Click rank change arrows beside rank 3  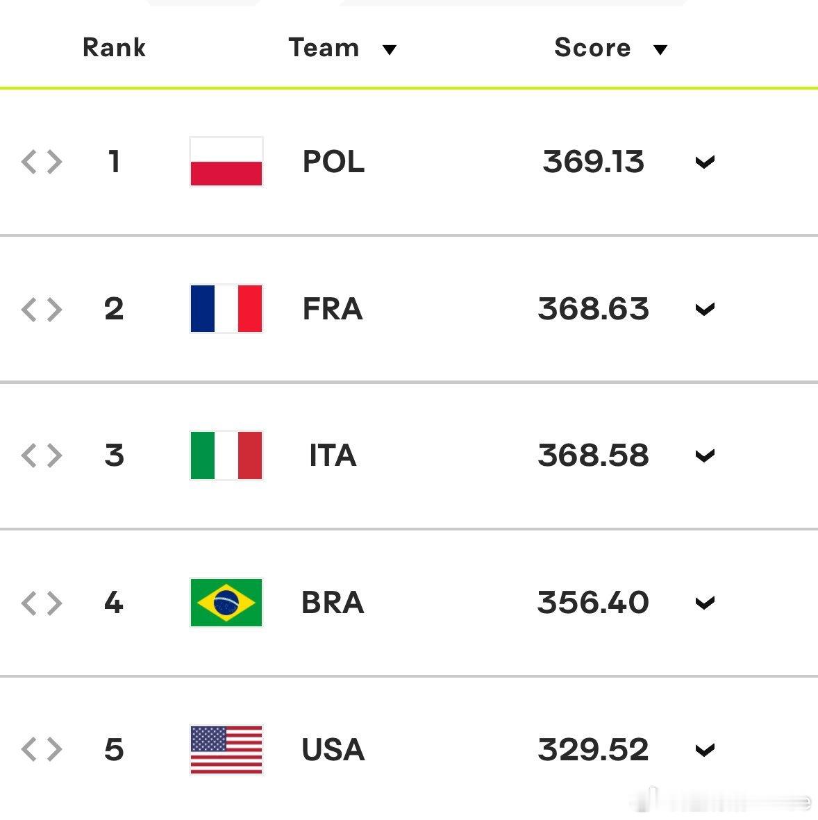coord(42,455)
